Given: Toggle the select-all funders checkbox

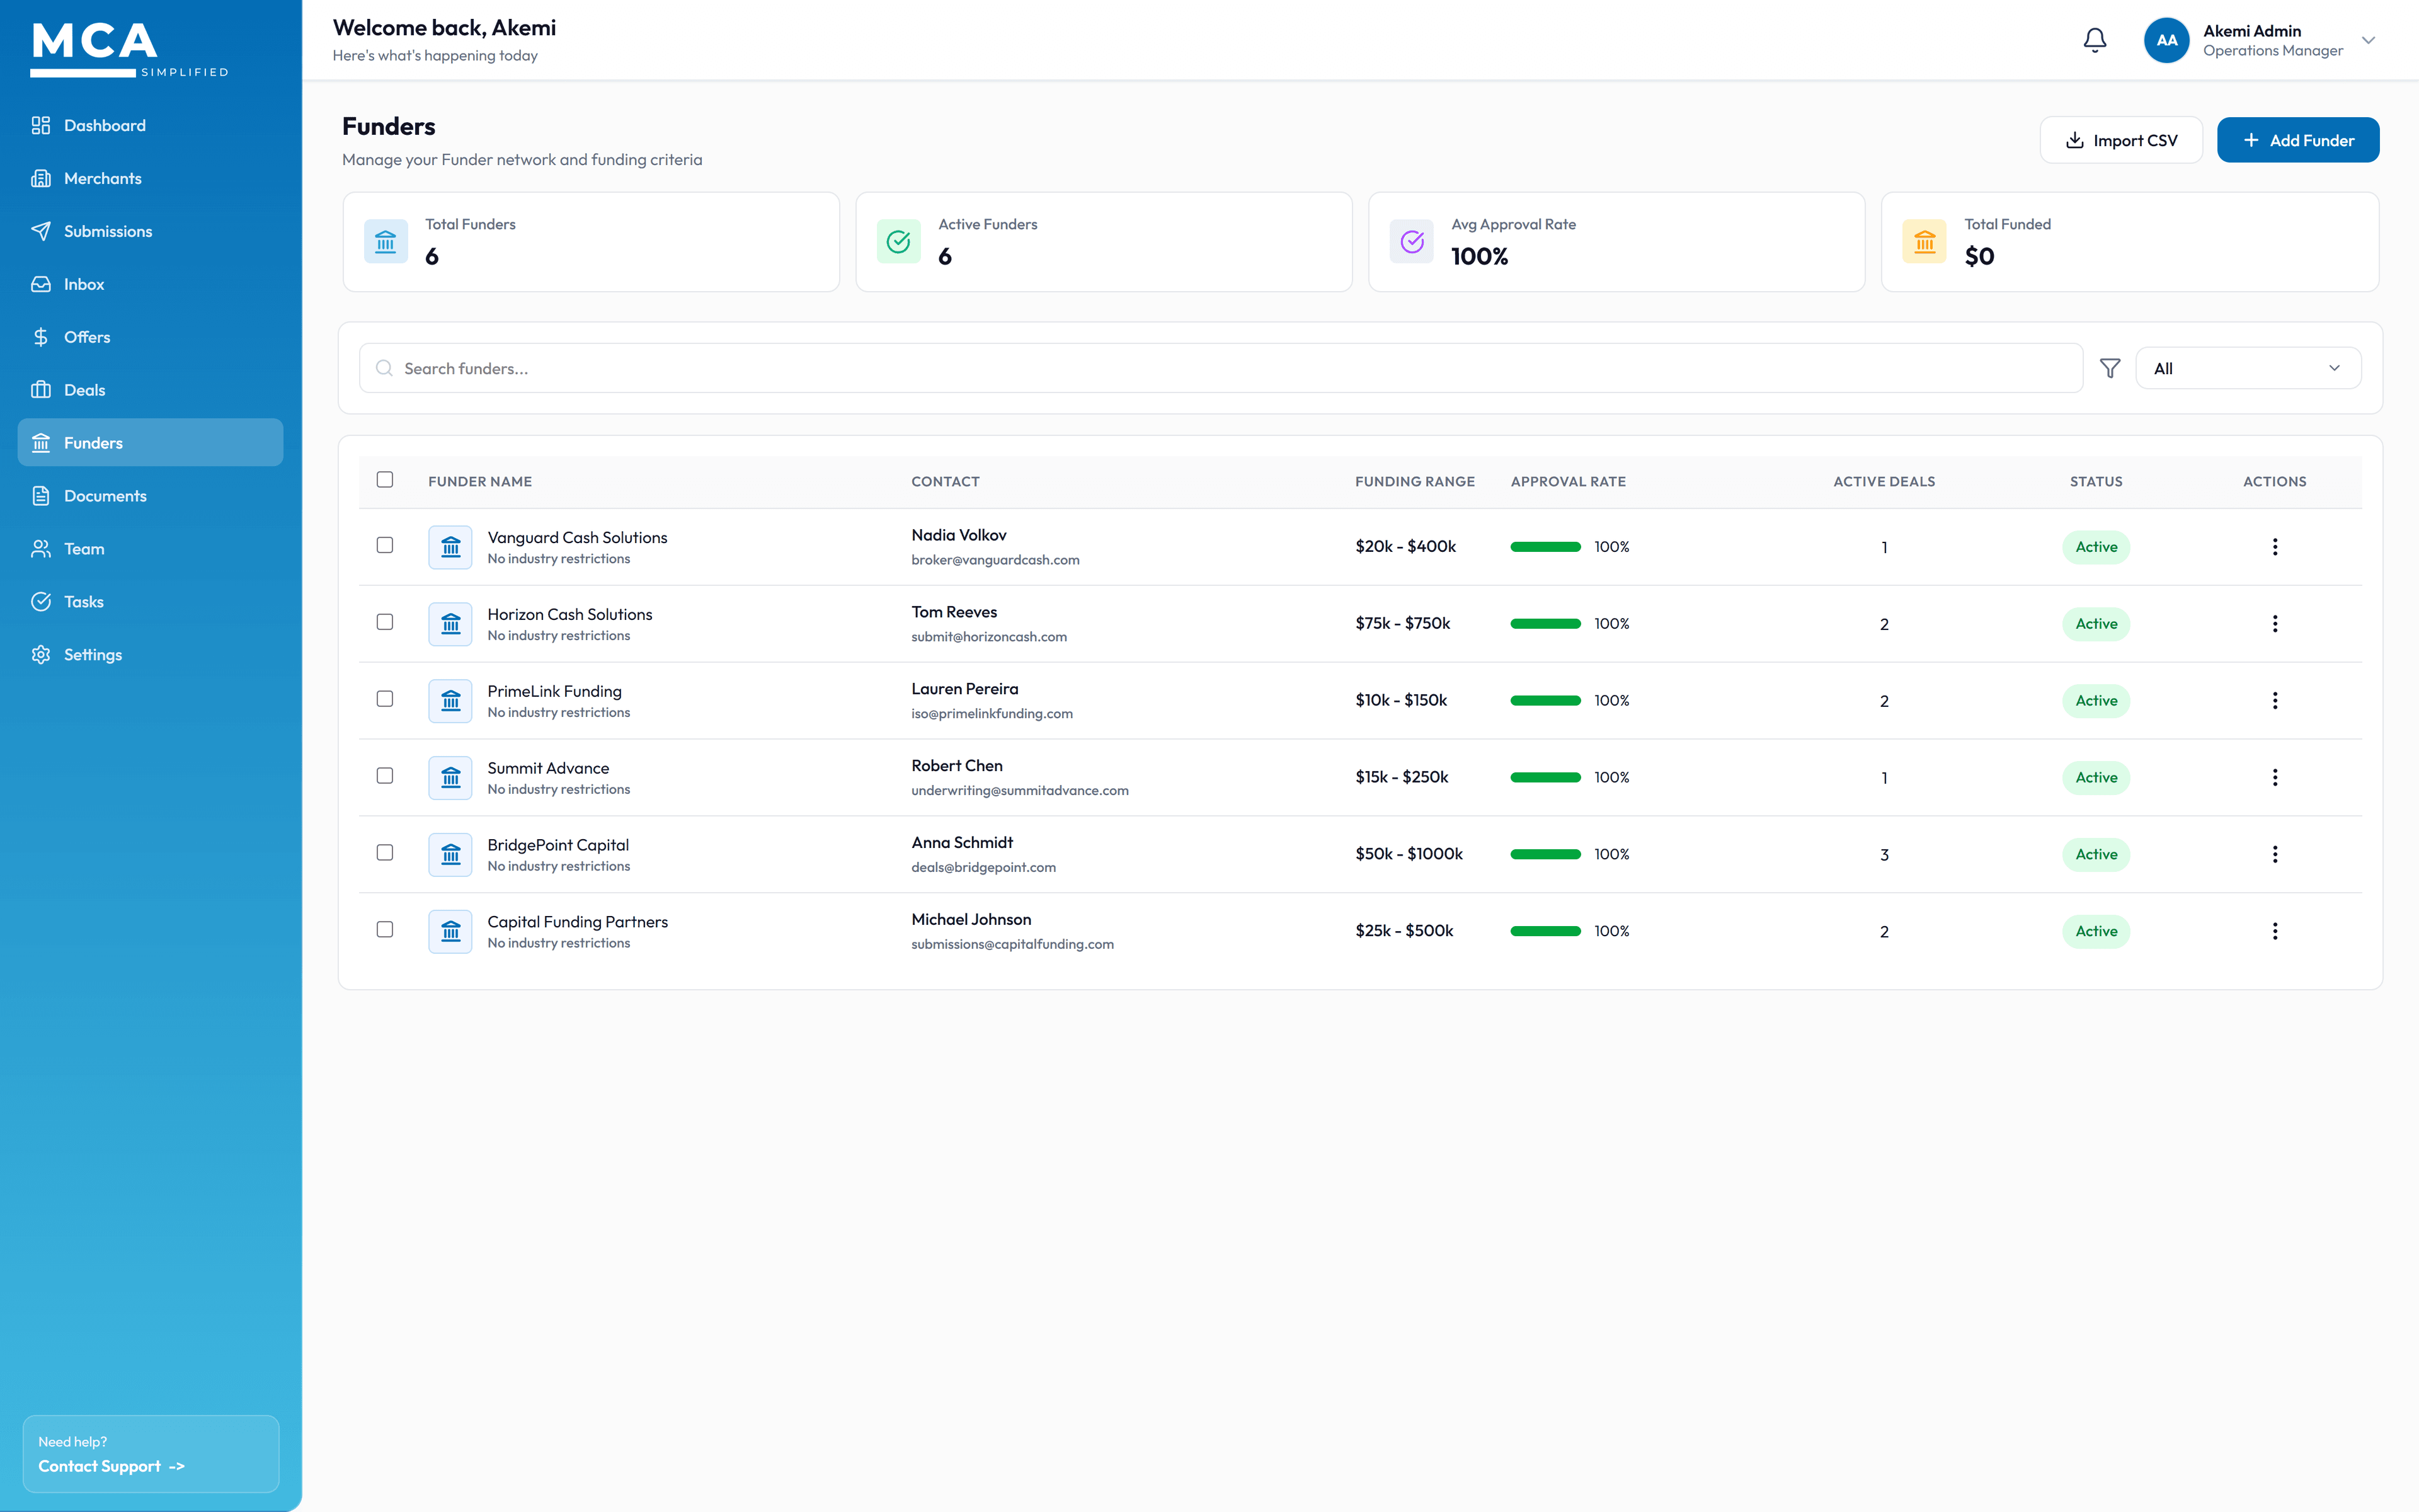Looking at the screenshot, I should tap(385, 480).
